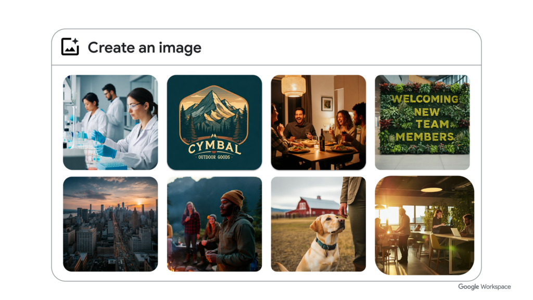Select the labrador dog farm image

coord(318,224)
